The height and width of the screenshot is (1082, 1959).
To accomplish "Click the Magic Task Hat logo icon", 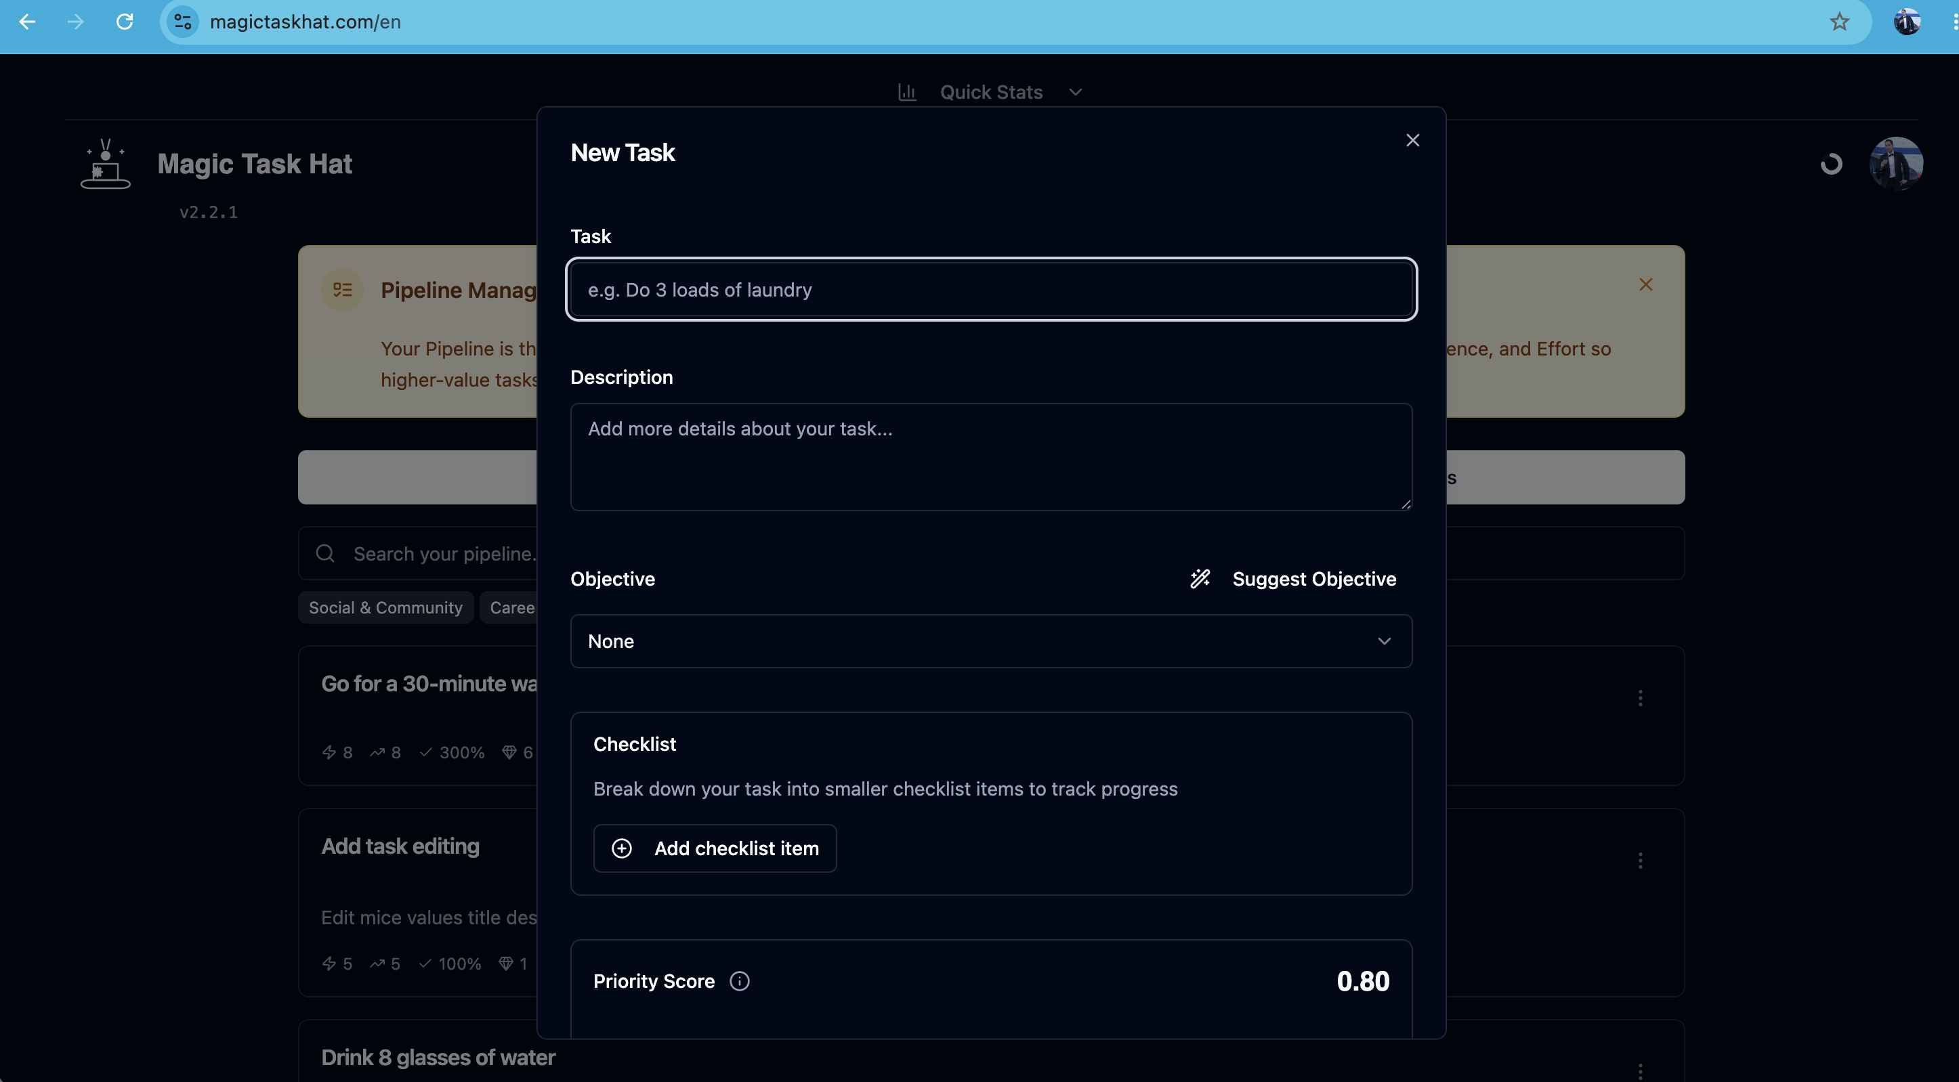I will [106, 163].
